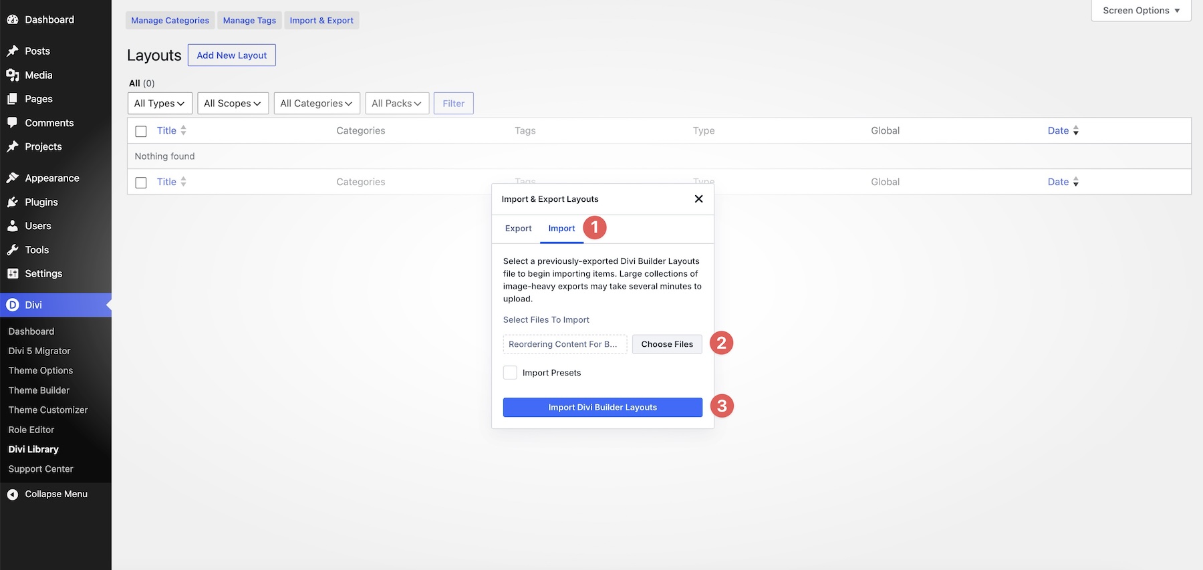Viewport: 1203px width, 570px height.
Task: Click the Collapse Menu arrow icon
Action: tap(13, 494)
